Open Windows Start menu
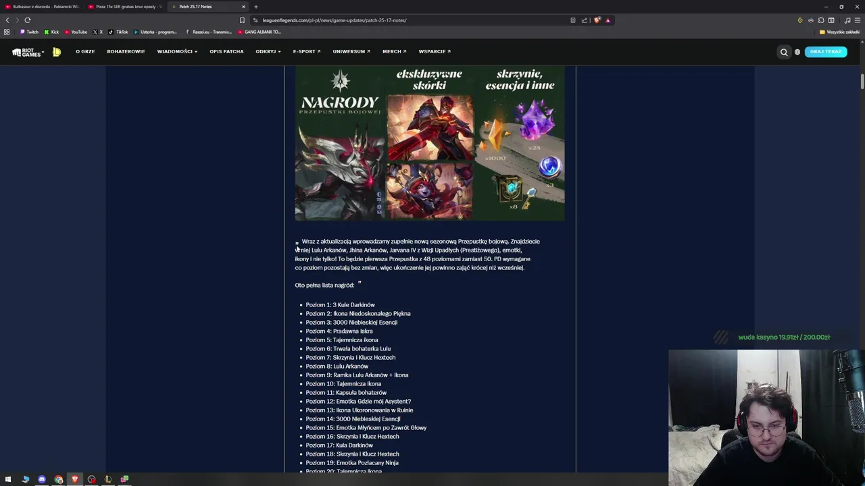The width and height of the screenshot is (865, 486). pyautogui.click(x=8, y=479)
